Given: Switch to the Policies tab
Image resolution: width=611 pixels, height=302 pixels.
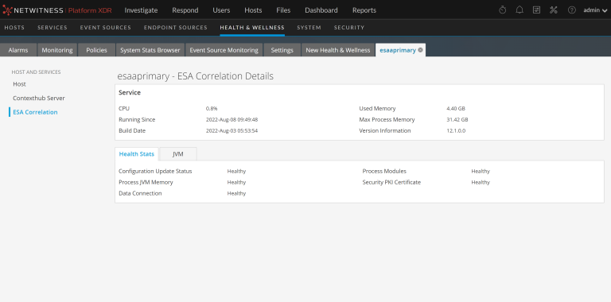Looking at the screenshot, I should click(96, 50).
